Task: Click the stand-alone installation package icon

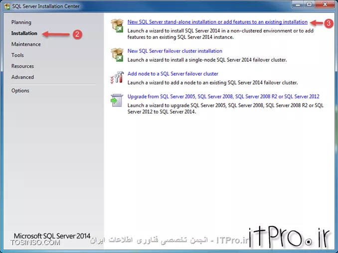Action: [117, 25]
